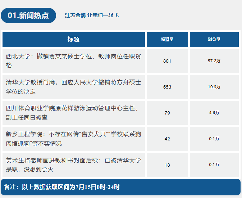The image size is (242, 198).
Task: Click the report count 801 cell
Action: click(x=167, y=61)
